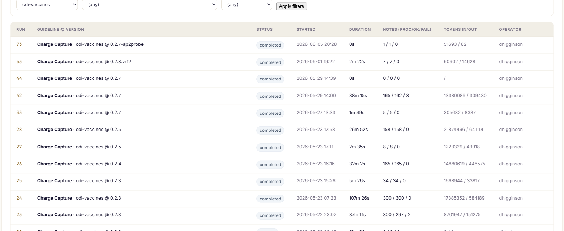The image size is (564, 231).
Task: Click the Run column header
Action: point(21,29)
